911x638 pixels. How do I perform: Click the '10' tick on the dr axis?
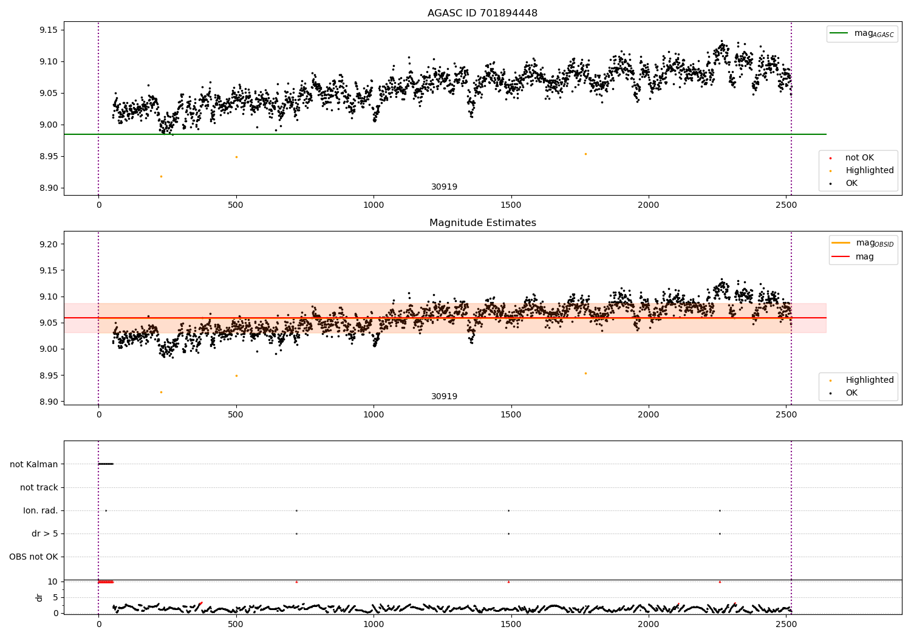(53, 581)
